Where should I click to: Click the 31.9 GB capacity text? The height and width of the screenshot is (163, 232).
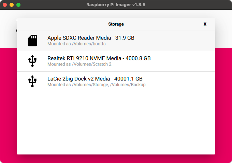(125, 38)
